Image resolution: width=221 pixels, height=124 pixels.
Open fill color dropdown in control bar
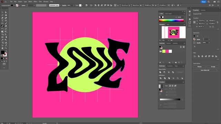[14, 6]
